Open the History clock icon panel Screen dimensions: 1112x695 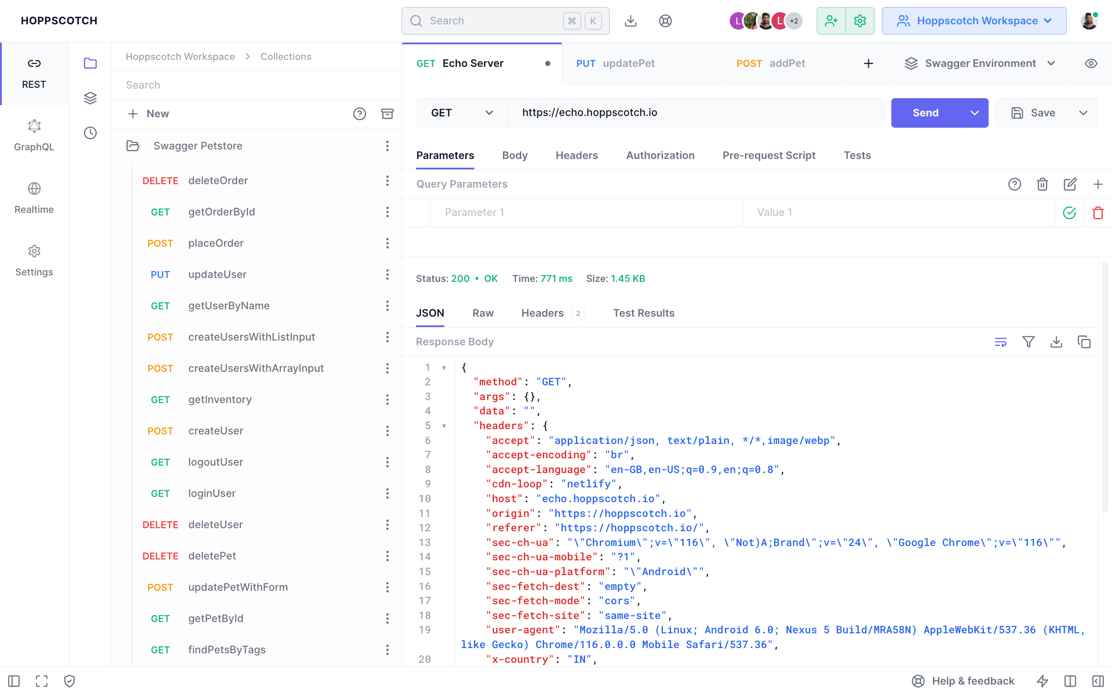[90, 133]
